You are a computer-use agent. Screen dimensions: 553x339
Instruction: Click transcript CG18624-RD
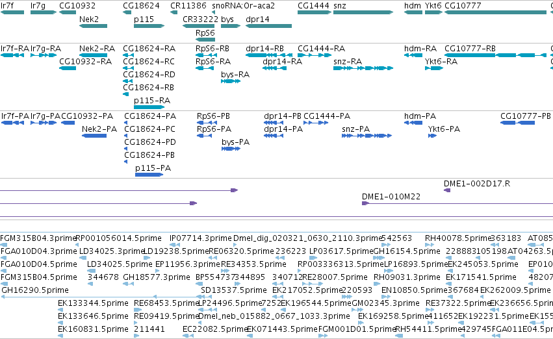(x=149, y=75)
